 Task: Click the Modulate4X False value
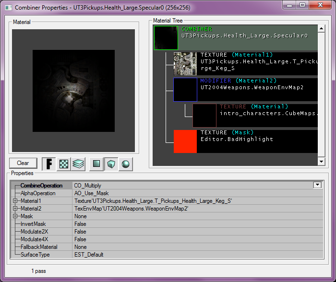pyautogui.click(x=80, y=239)
